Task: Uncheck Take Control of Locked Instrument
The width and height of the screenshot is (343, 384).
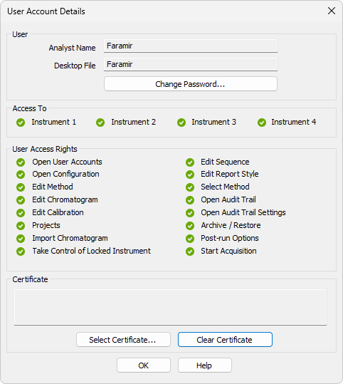Action: tap(21, 251)
